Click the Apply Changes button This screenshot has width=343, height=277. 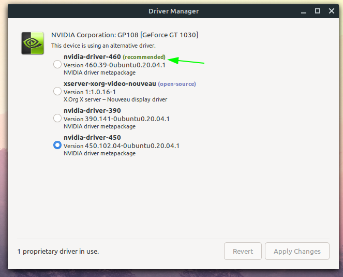click(297, 251)
